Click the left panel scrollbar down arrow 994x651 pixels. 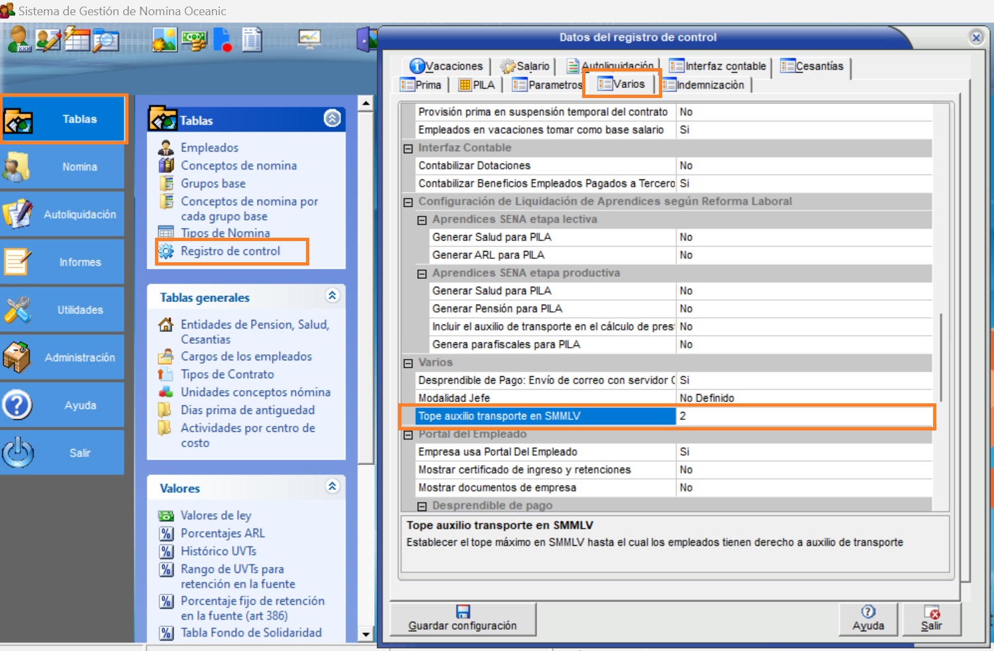(366, 634)
